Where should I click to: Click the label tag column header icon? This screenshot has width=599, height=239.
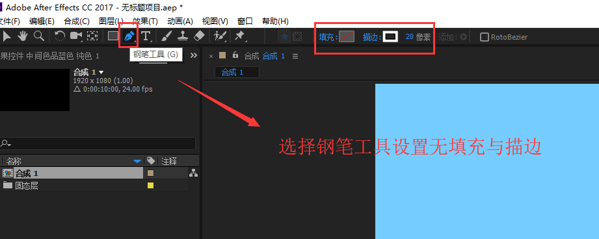point(150,161)
